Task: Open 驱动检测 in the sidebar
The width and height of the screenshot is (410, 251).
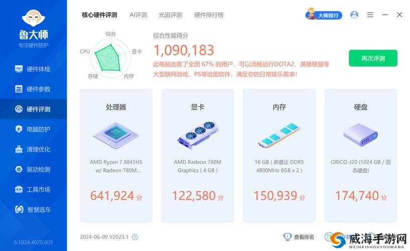Action: click(33, 170)
